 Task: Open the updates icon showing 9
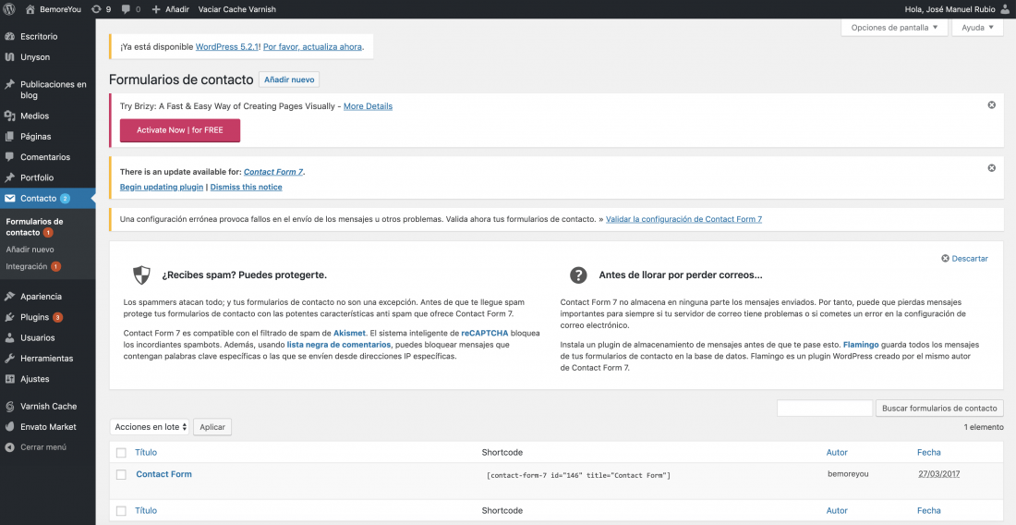coord(97,9)
